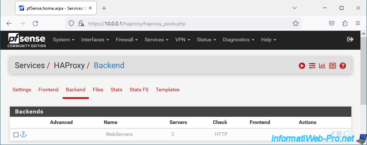Viewport: 367px width, 145px height.
Task: Expand the Services menu
Action: pos(157,40)
